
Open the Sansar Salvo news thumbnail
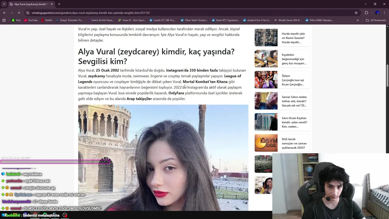(266, 101)
